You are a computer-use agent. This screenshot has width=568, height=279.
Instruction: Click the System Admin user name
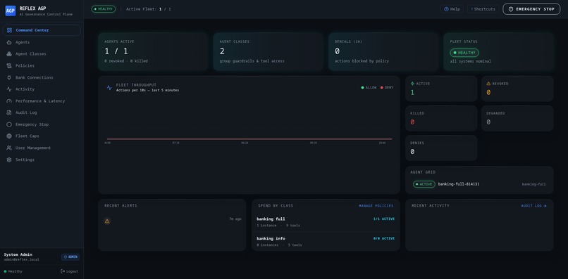point(18,254)
